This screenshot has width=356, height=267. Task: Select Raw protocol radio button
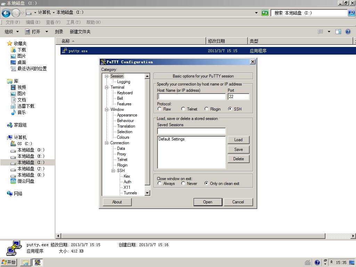(x=160, y=109)
